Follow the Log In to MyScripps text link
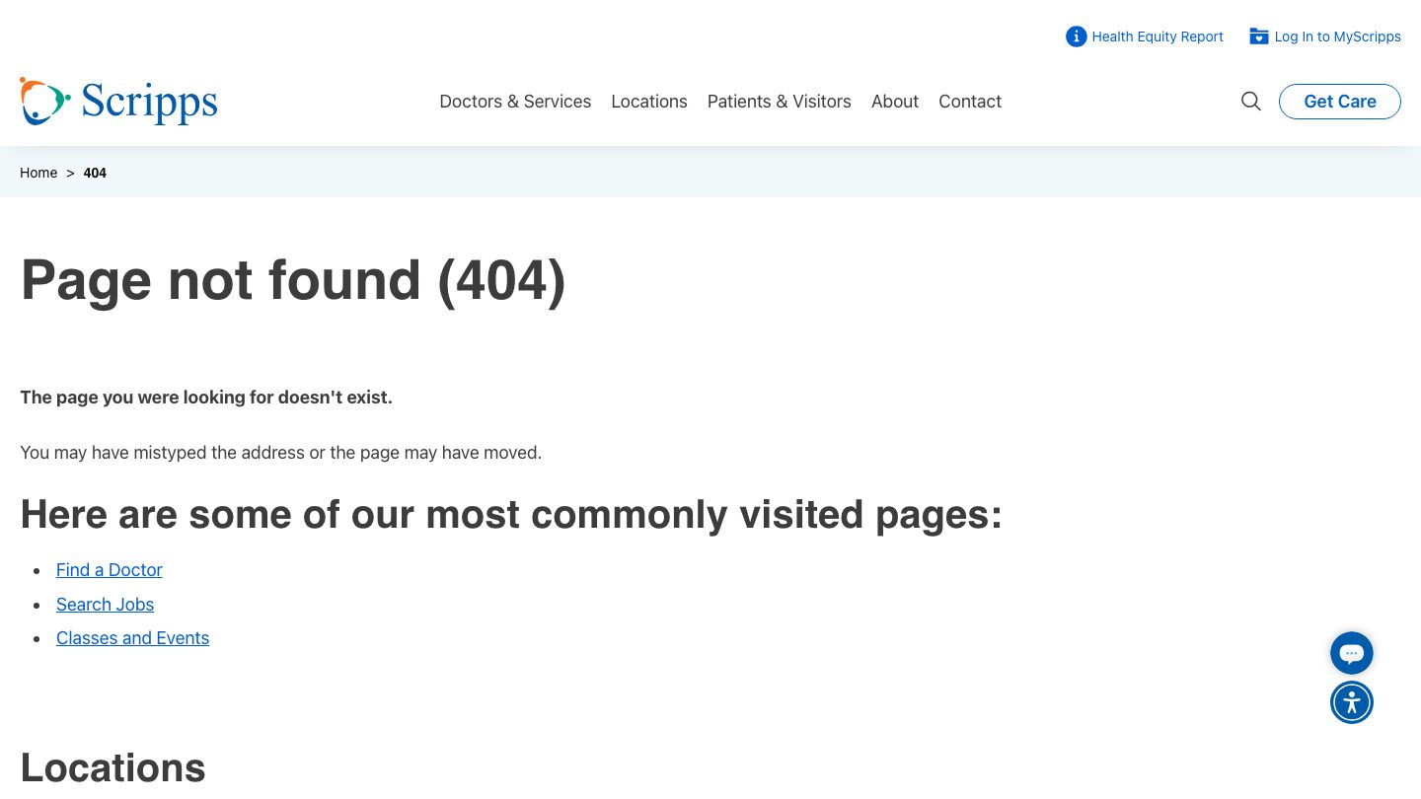1421x799 pixels. pos(1337,36)
